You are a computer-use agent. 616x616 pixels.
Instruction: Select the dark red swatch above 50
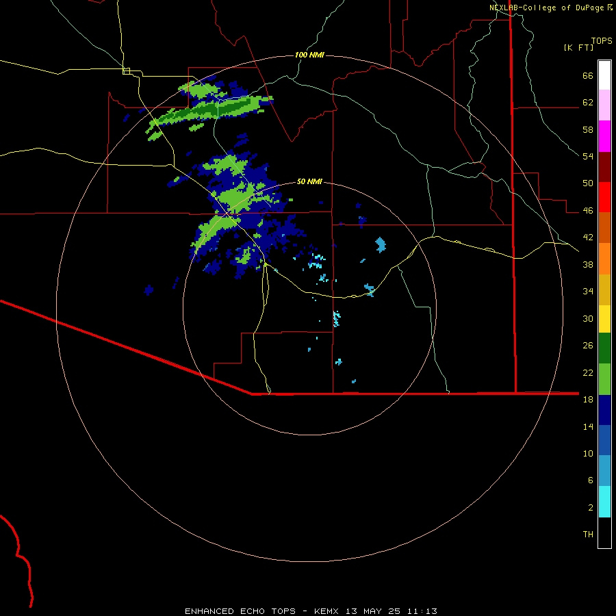coord(604,166)
